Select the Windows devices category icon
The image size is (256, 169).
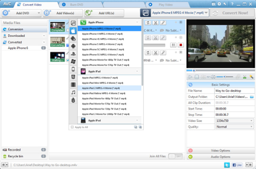(x=73, y=61)
